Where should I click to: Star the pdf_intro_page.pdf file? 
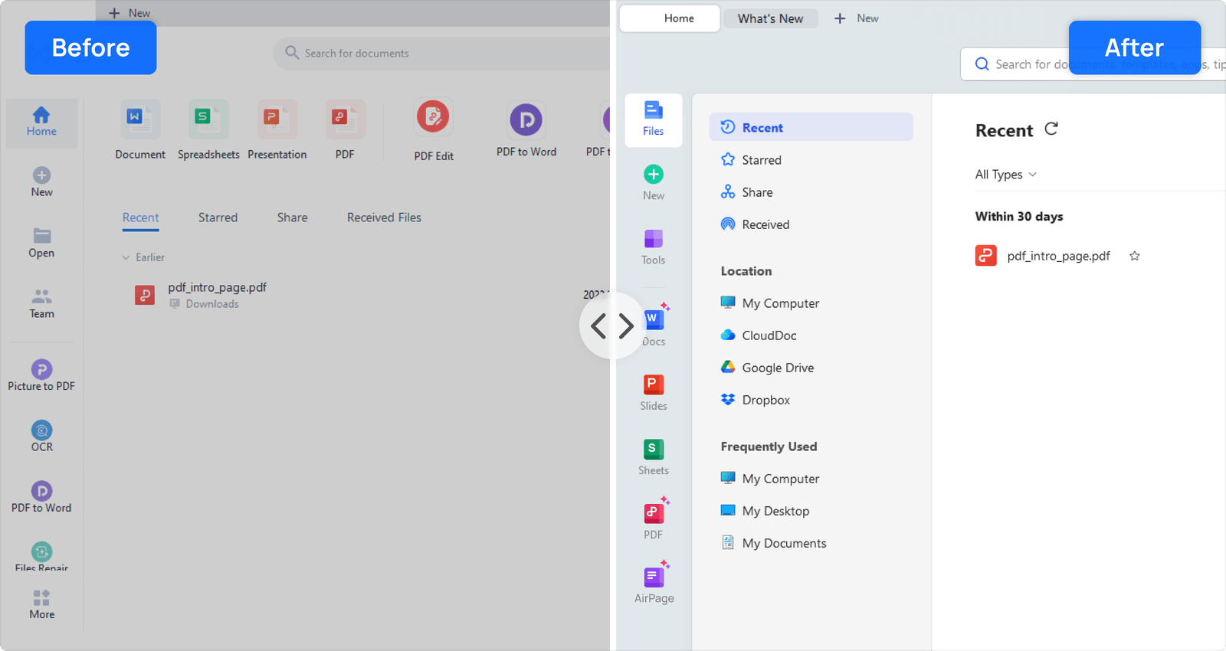click(1135, 257)
